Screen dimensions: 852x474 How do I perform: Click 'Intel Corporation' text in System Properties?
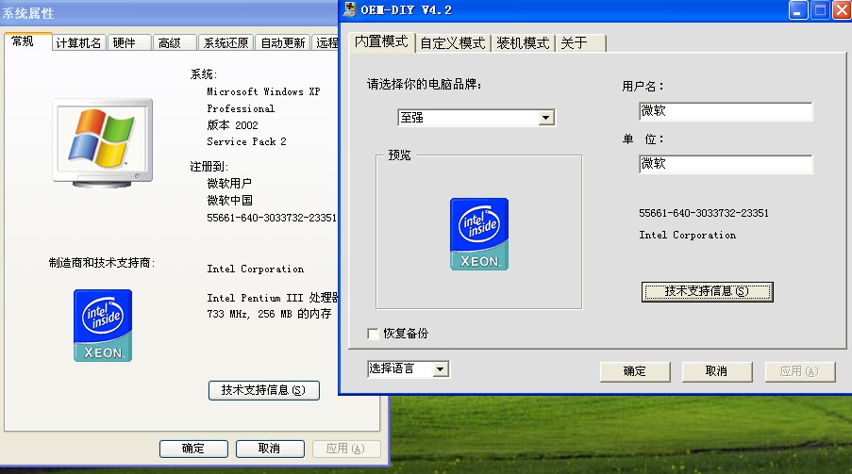(x=256, y=270)
